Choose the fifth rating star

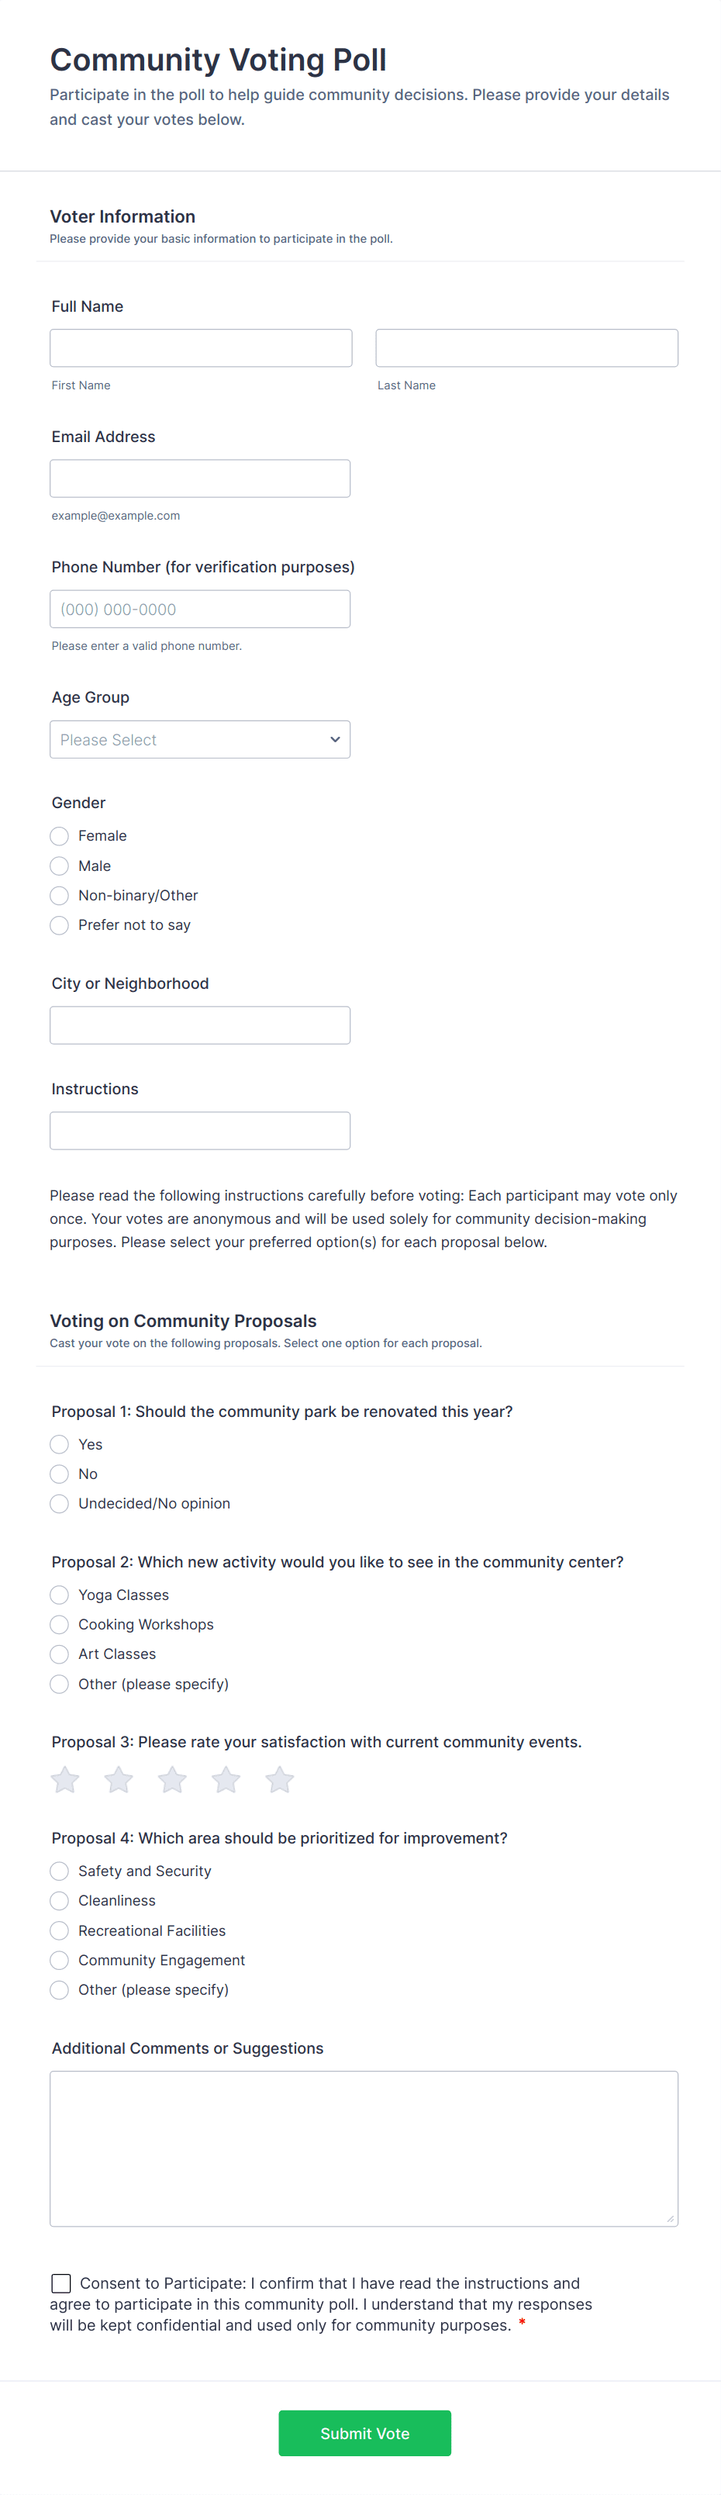coord(280,1779)
